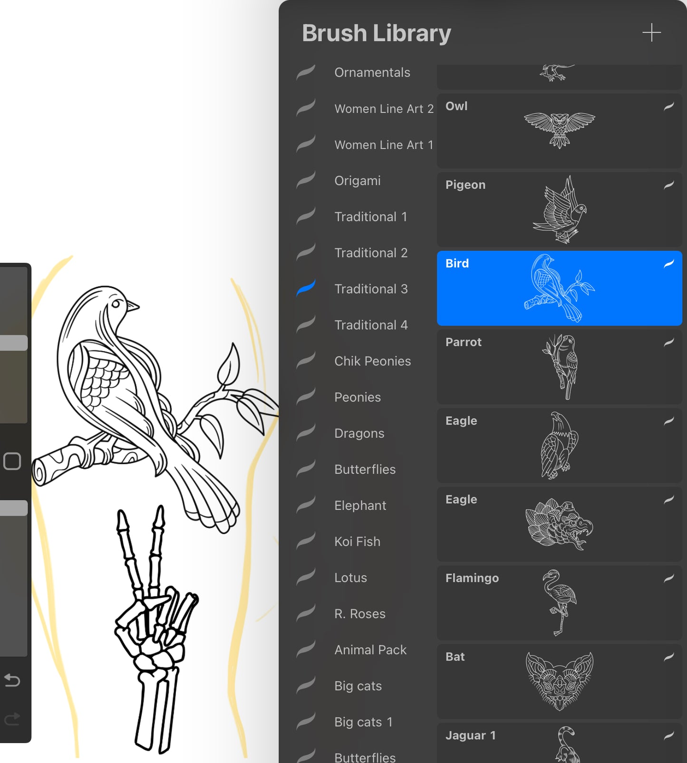Switch to Animal Pack brush set
Viewport: 687px width, 763px height.
370,650
